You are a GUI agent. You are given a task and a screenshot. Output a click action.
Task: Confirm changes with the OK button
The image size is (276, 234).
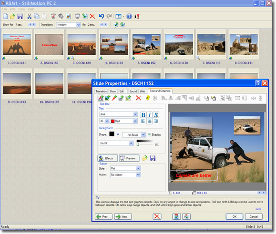click(x=235, y=216)
